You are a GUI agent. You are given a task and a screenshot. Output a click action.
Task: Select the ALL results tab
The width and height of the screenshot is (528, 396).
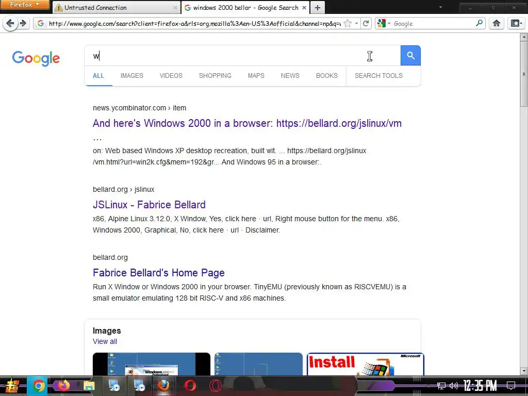98,76
